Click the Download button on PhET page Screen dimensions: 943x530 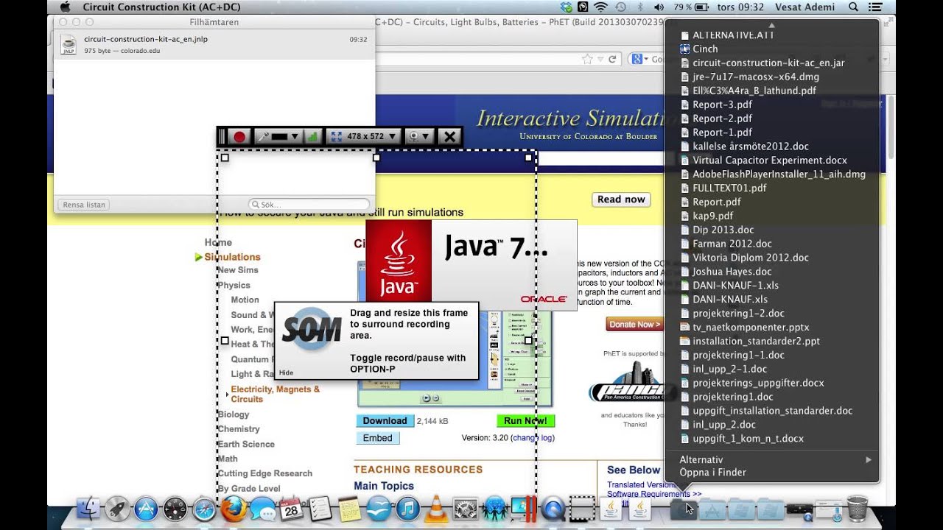click(x=385, y=421)
